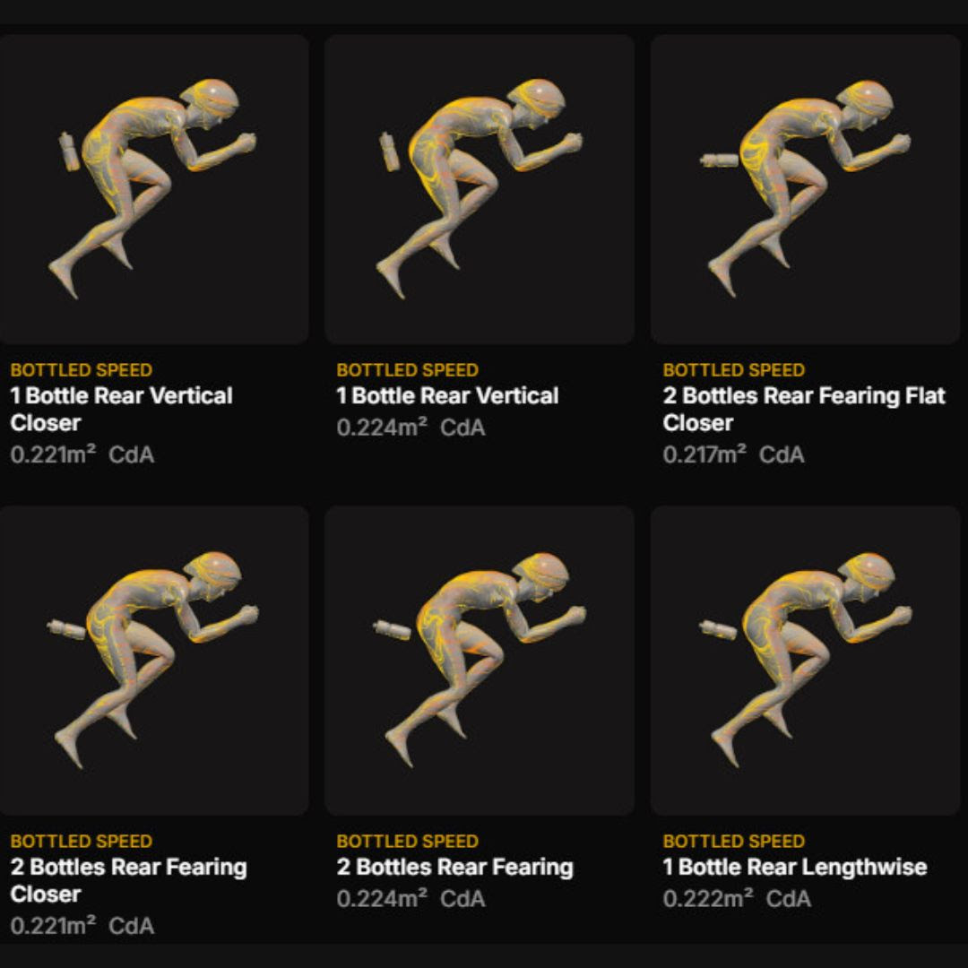Open the 2 Bottles Rear Fearing Flat Closer thumbnail
The height and width of the screenshot is (968, 968).
coord(806,189)
